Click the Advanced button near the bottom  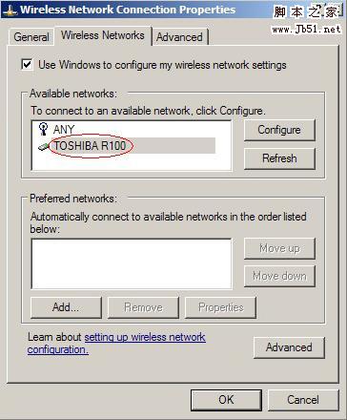coord(289,347)
